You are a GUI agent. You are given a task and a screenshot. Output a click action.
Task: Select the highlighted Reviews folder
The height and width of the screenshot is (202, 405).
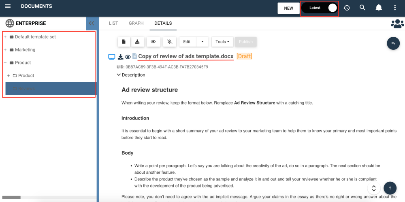coord(51,89)
